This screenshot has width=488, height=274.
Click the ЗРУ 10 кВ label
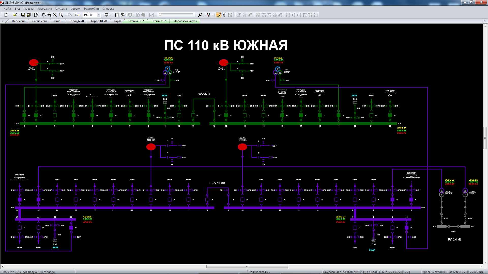(x=218, y=183)
